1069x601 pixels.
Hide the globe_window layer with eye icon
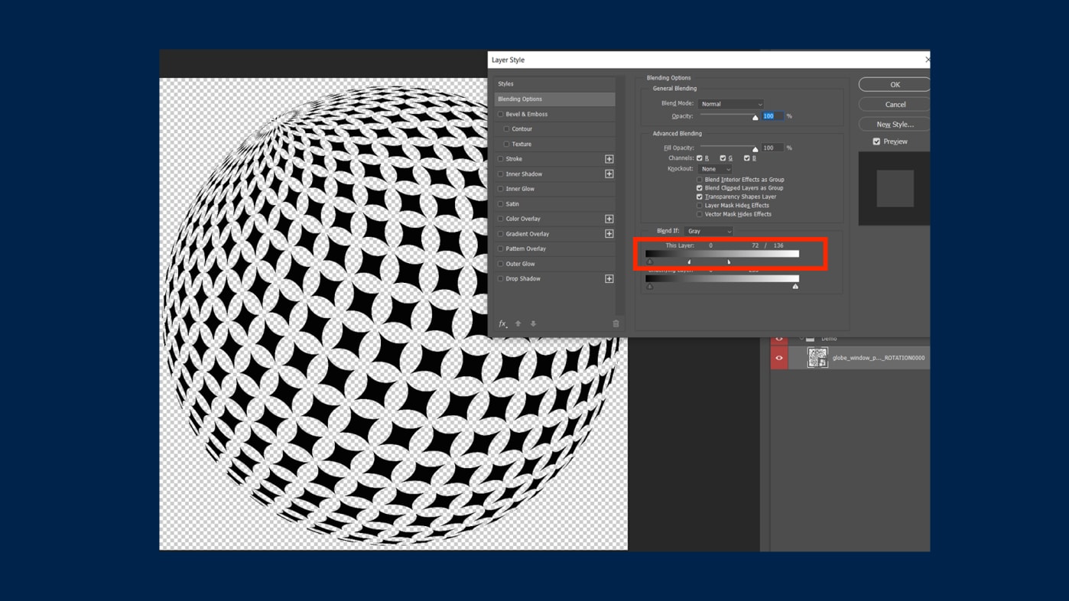pos(779,358)
